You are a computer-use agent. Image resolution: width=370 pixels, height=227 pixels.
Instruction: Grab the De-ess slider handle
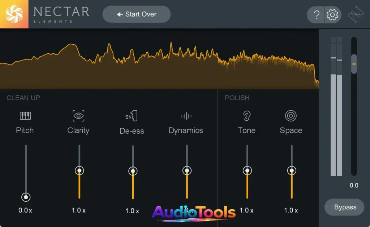132,170
